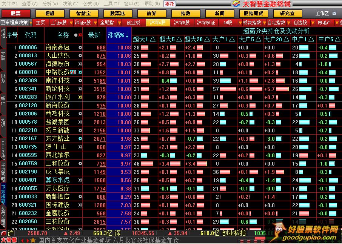Click the AB badge on 中路股份

(x=73, y=72)
